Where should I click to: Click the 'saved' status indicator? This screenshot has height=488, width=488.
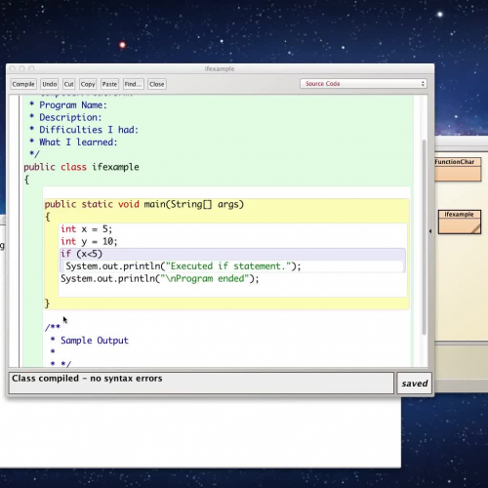(x=415, y=384)
